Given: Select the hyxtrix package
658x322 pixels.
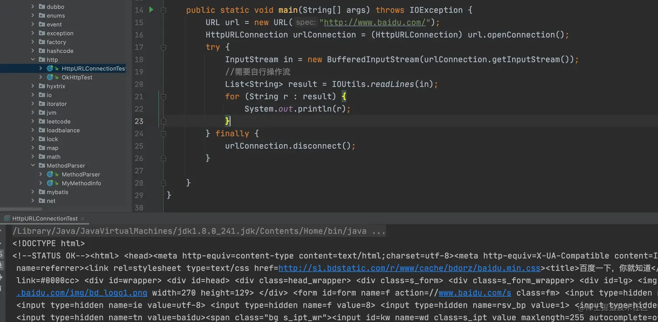Looking at the screenshot, I should click(56, 86).
